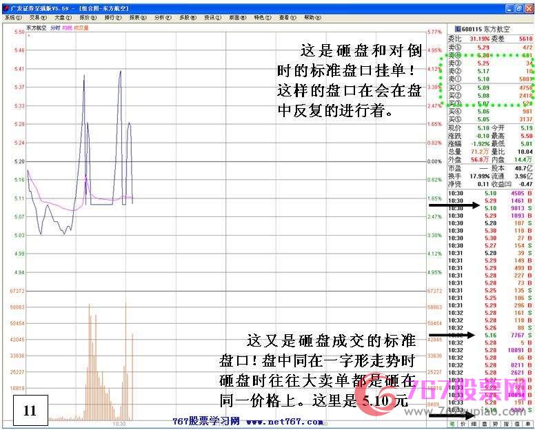
Task: Select the 买⑤ row priced 5.05
Action: click(x=490, y=119)
